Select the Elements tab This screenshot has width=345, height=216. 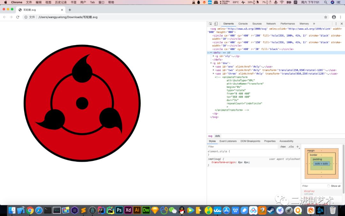[x=228, y=24]
